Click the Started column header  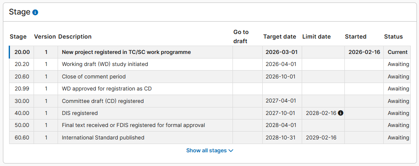(356, 37)
